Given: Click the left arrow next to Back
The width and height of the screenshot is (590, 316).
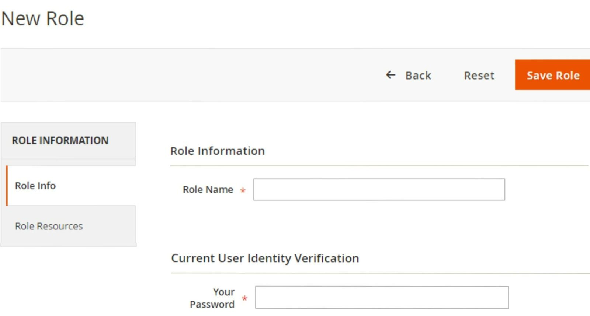Looking at the screenshot, I should pyautogui.click(x=390, y=76).
